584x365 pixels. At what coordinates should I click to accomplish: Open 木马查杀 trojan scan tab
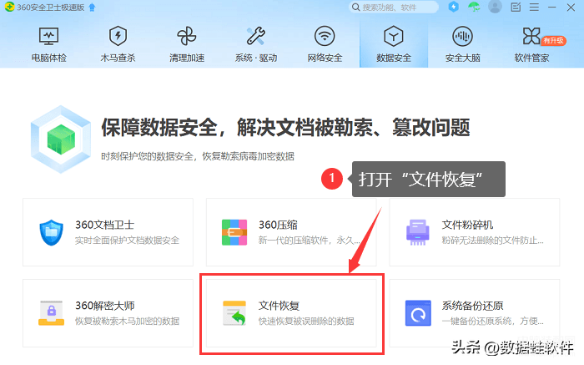coord(118,44)
